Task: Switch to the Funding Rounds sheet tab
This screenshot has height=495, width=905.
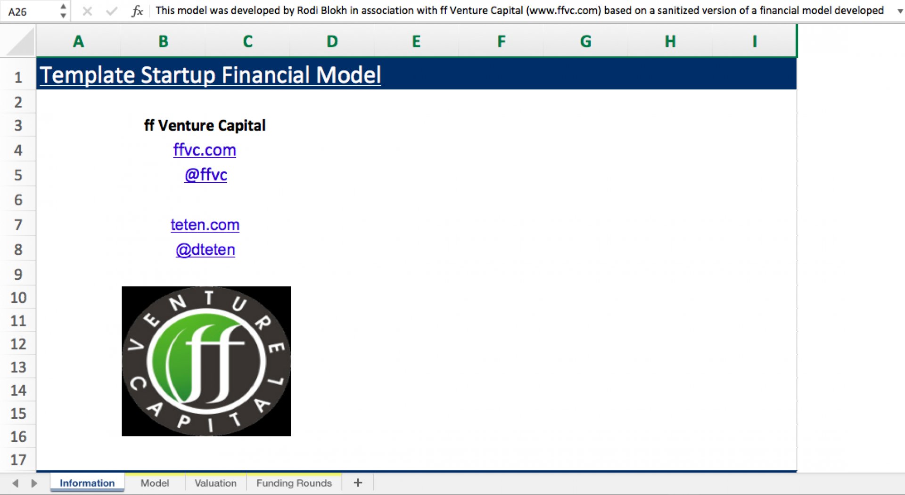Action: click(x=294, y=483)
